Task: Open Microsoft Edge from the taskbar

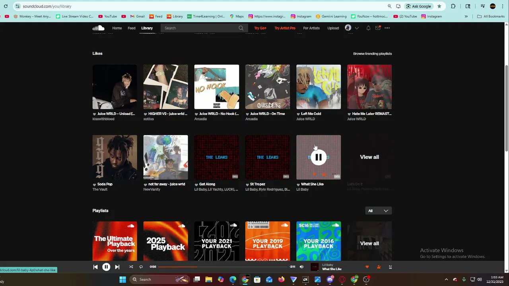Action: coord(233,279)
